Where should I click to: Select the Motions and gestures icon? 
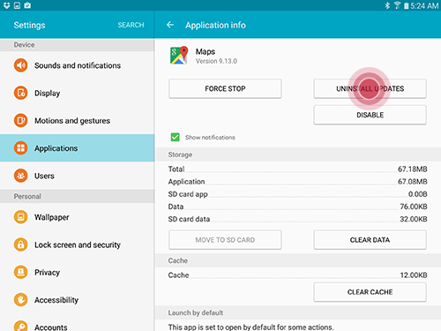[x=21, y=120]
